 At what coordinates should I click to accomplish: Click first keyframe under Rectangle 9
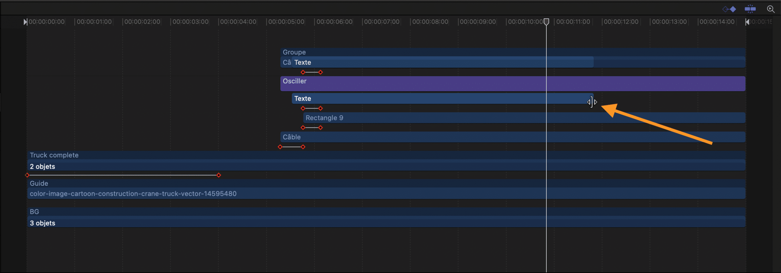(303, 128)
